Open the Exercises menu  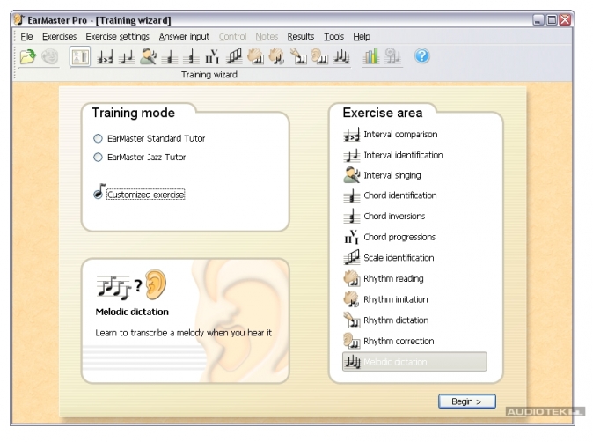click(x=59, y=37)
